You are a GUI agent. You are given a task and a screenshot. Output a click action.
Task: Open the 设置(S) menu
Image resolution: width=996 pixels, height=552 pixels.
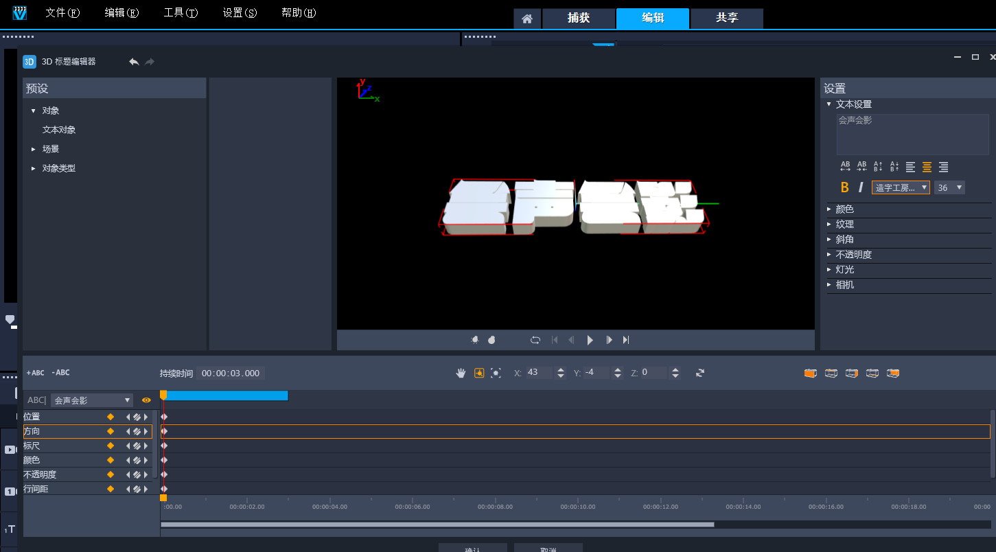coord(240,13)
